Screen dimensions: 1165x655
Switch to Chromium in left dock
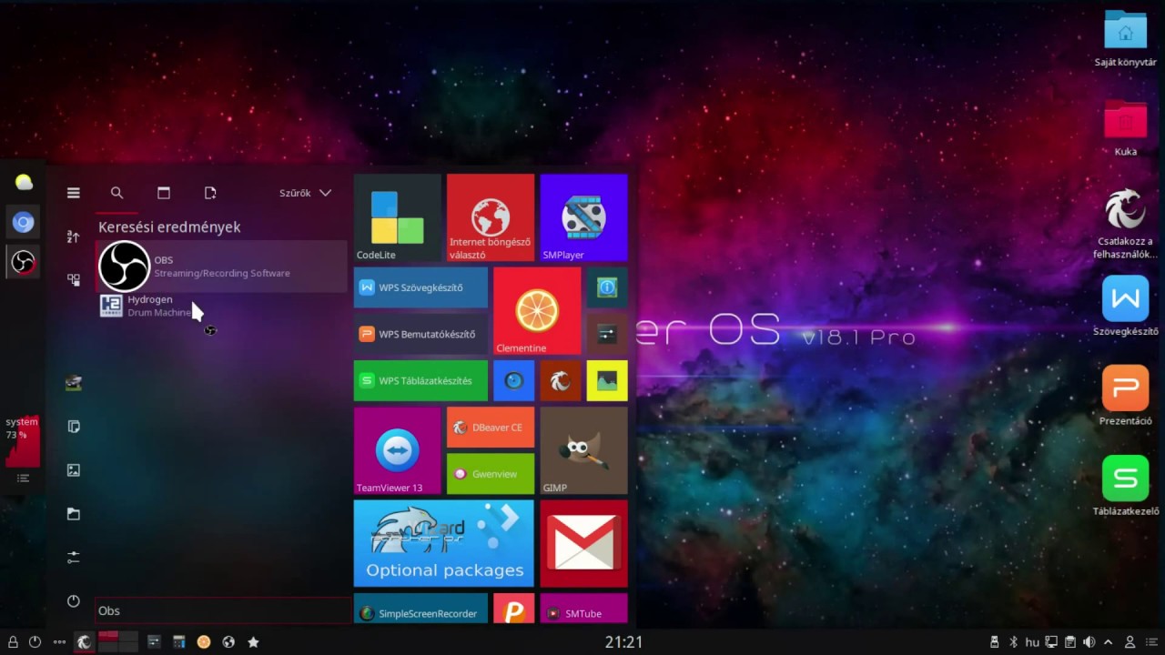[x=24, y=222]
